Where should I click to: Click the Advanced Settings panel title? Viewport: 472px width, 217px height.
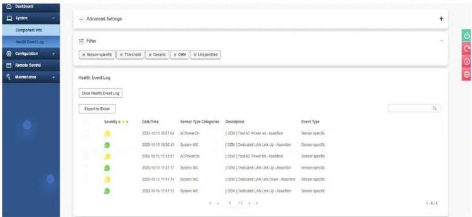104,19
